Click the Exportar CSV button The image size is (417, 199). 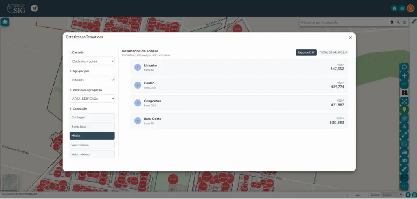(306, 52)
